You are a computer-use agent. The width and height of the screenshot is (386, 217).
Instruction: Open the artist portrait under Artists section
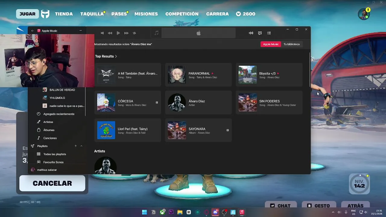pos(105,165)
